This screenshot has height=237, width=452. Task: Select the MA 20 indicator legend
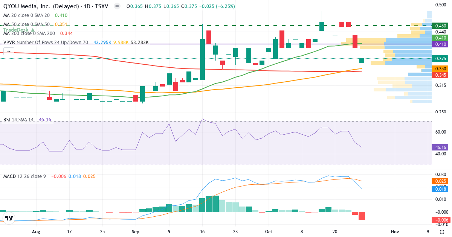pyautogui.click(x=26, y=15)
